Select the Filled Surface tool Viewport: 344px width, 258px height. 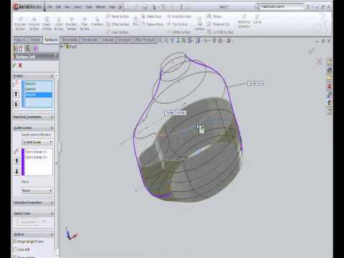85,24
